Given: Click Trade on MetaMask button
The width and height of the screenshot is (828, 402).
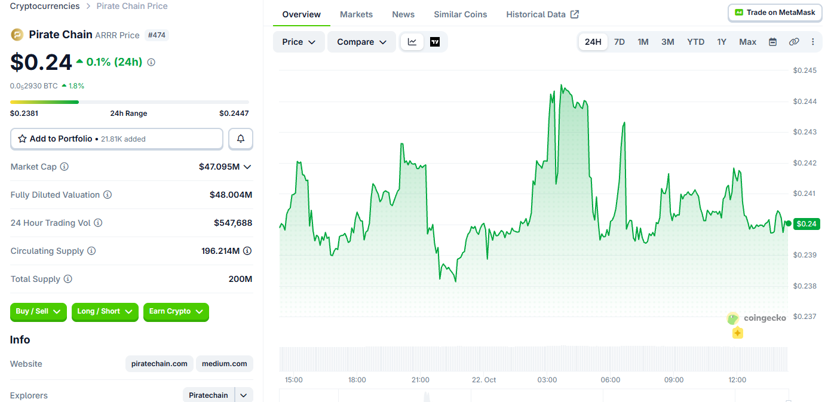Looking at the screenshot, I should [x=774, y=13].
